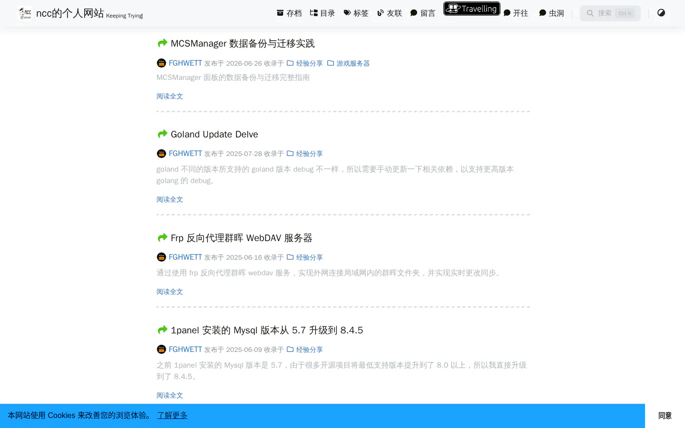The width and height of the screenshot is (685, 428).
Task: Click folder icon before 游戏服务器
Action: coord(331,63)
